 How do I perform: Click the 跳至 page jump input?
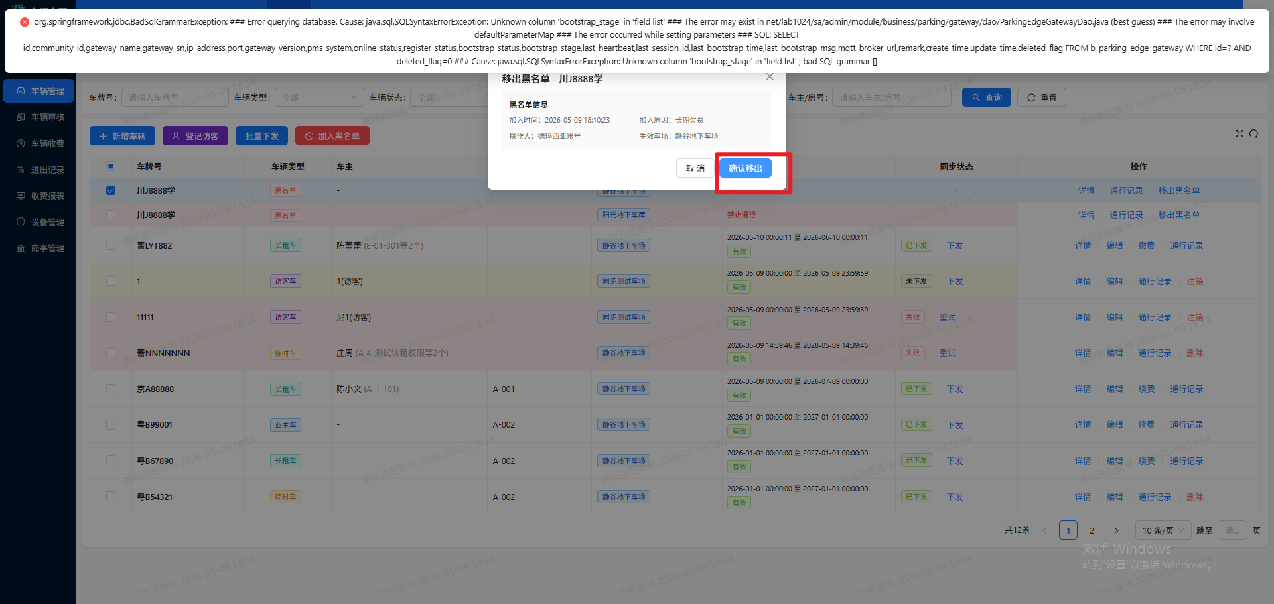(x=1233, y=530)
